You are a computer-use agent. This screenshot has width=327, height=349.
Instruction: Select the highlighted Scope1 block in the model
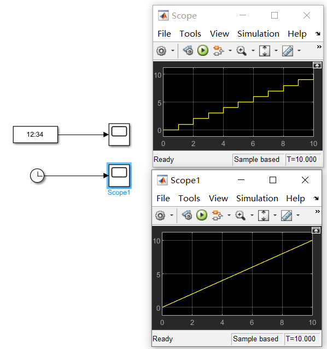coord(119,176)
